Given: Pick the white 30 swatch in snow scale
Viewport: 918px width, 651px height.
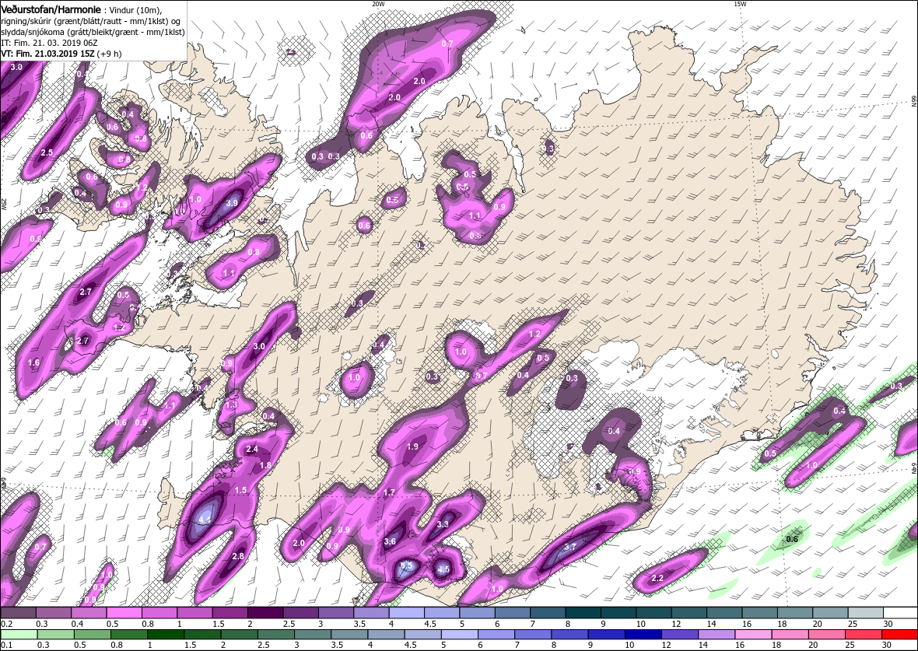Looking at the screenshot, I should pyautogui.click(x=900, y=612).
